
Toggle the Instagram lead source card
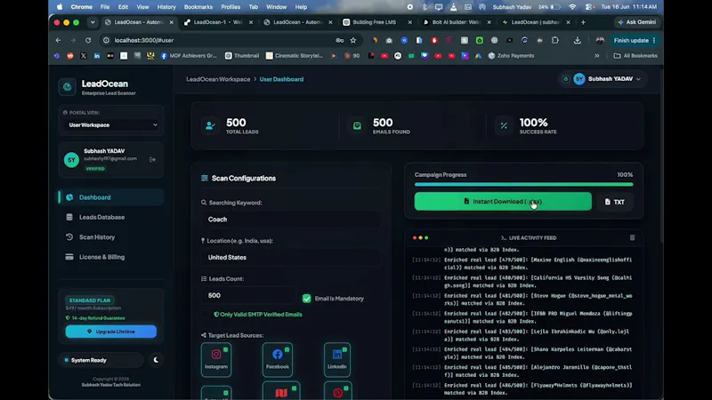click(216, 360)
